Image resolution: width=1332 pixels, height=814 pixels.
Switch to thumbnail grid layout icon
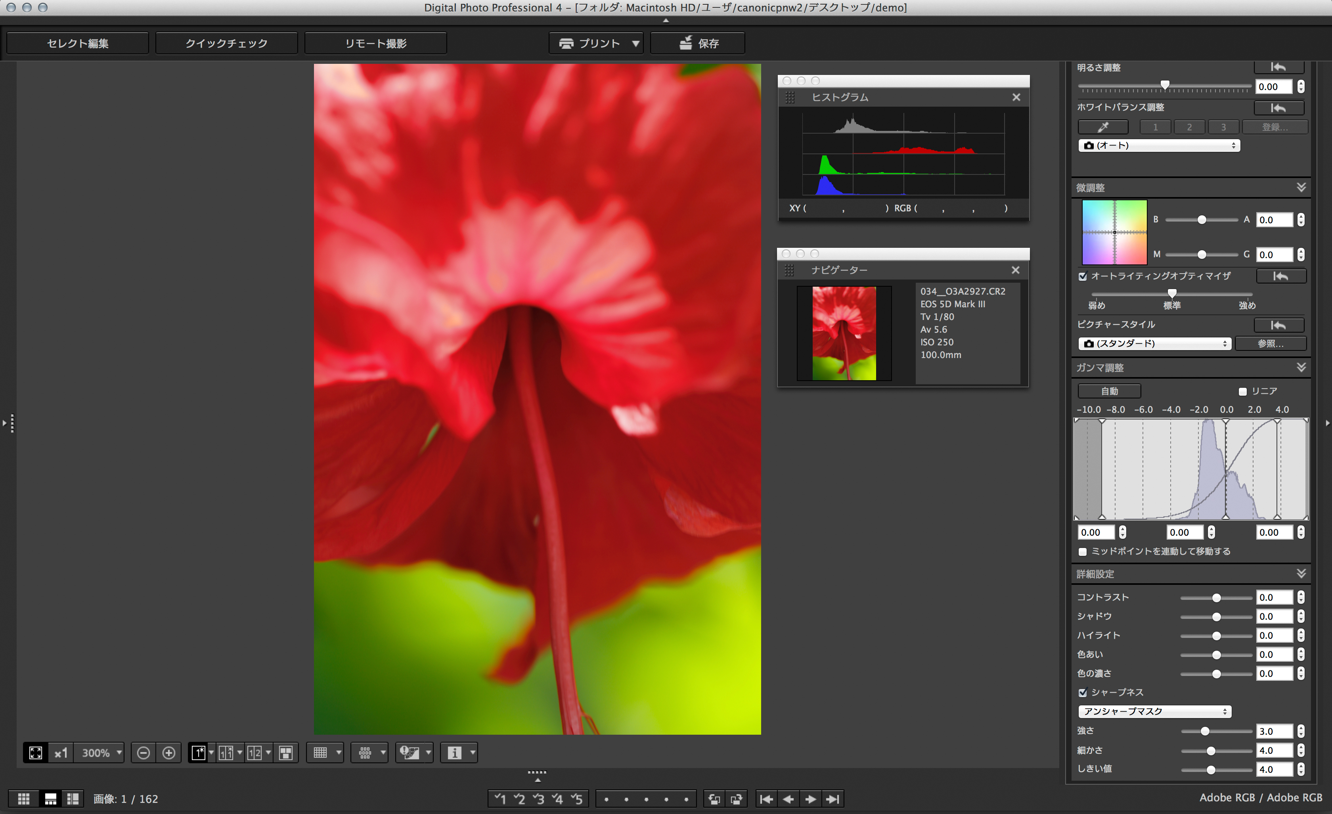click(24, 799)
